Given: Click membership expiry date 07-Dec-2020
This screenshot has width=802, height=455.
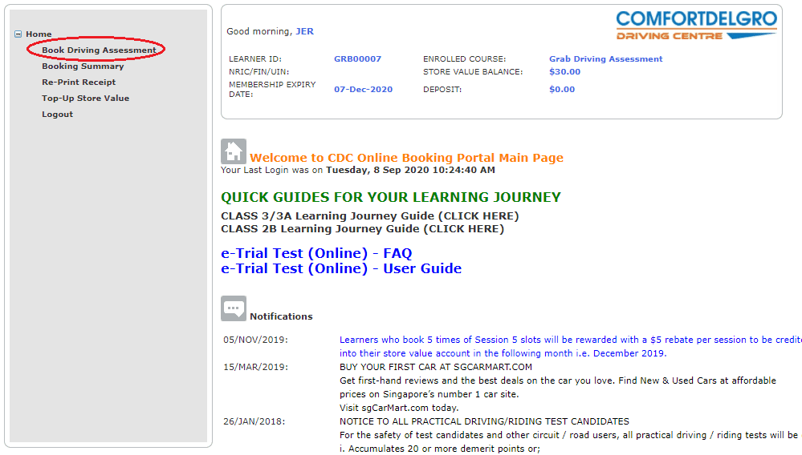Looking at the screenshot, I should pos(363,89).
